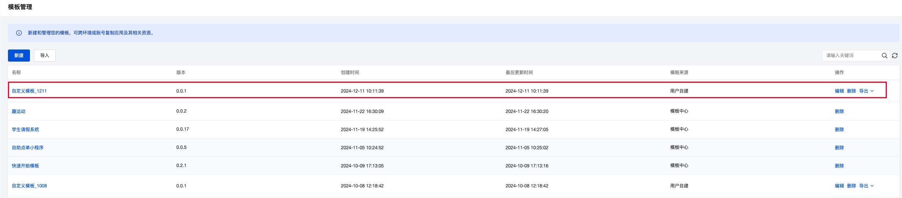
Task: Open the 自助点单小程序 template
Action: click(x=28, y=148)
